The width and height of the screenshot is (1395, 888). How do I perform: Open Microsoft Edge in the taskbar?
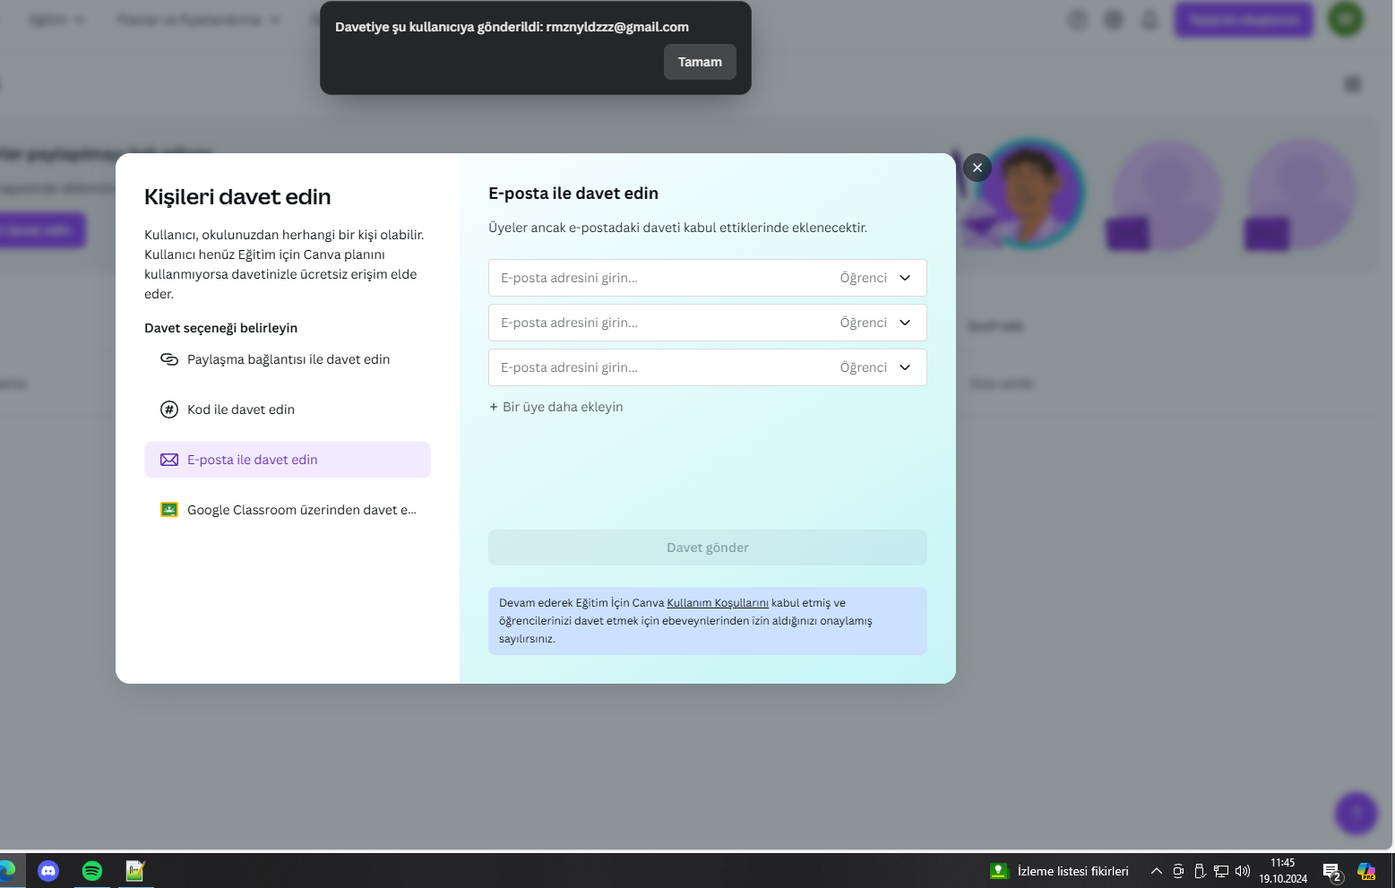tap(7, 871)
